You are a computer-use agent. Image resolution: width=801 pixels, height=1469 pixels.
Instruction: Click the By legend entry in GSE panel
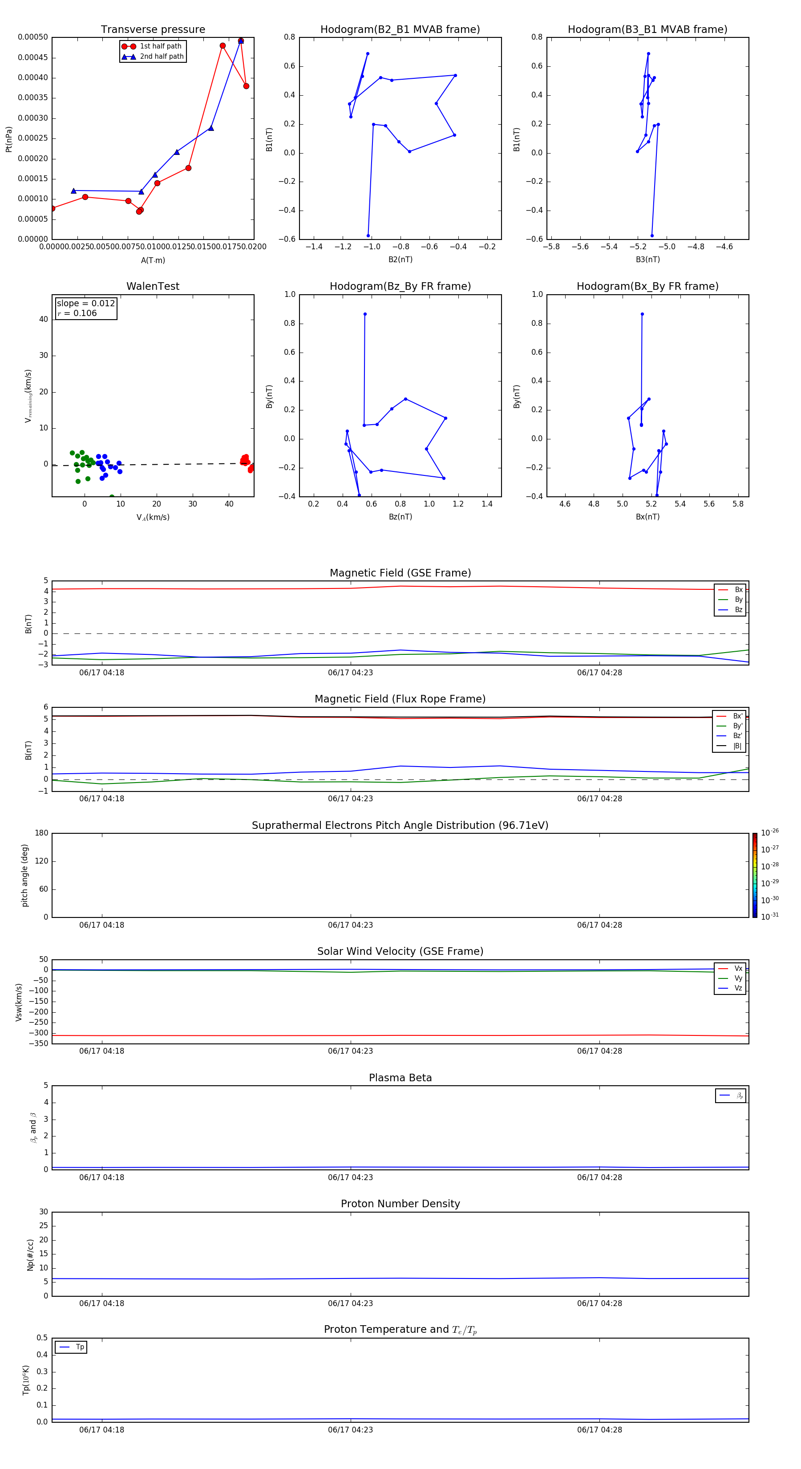[730, 599]
